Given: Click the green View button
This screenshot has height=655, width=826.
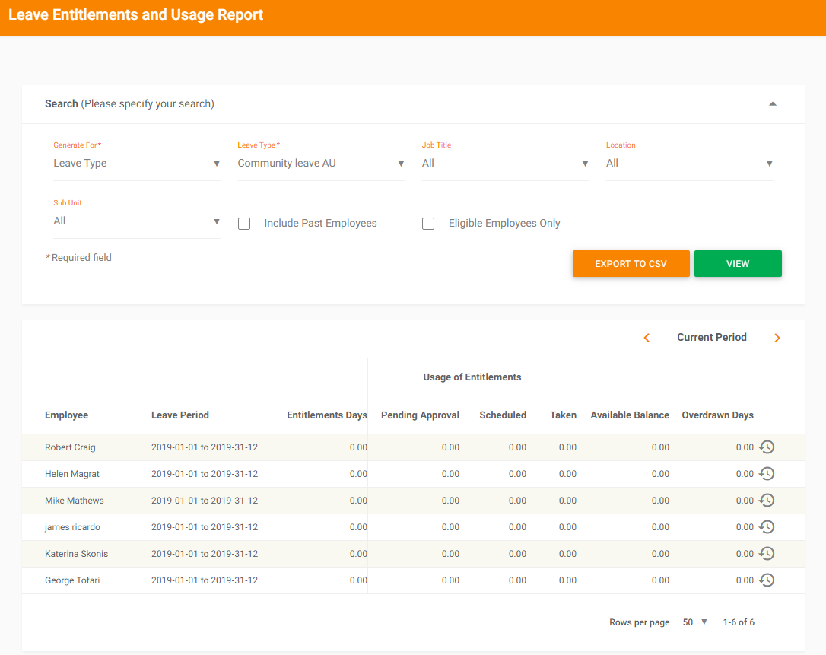Looking at the screenshot, I should tap(738, 263).
